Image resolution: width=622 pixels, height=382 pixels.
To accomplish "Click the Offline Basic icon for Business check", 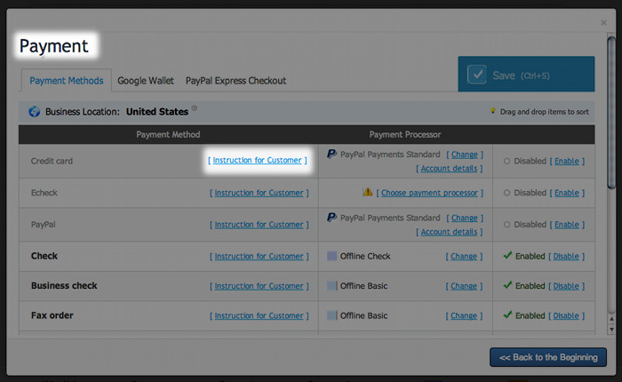I will [x=332, y=286].
